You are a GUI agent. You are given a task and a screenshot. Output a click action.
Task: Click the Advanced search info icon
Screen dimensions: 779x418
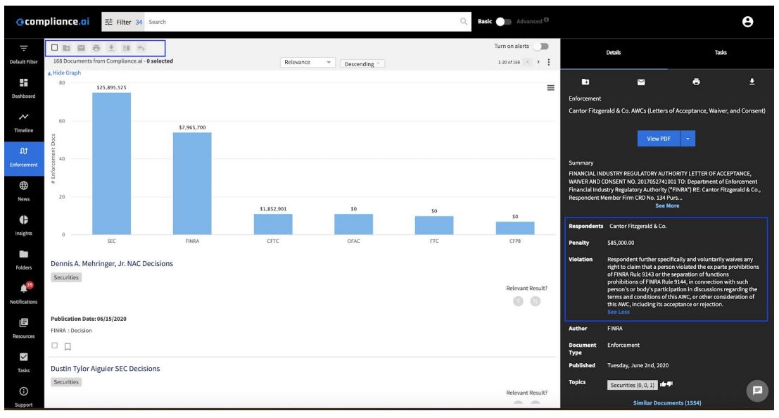click(x=546, y=20)
